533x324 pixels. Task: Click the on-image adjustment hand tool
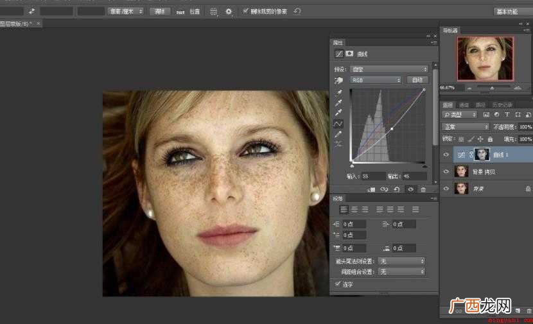click(x=338, y=80)
